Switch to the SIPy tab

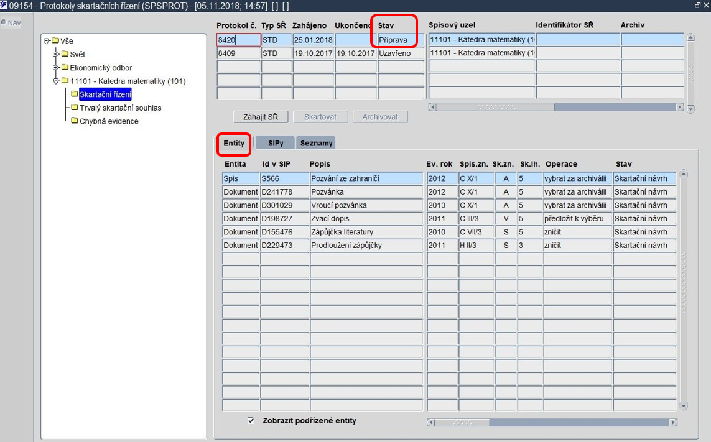pyautogui.click(x=275, y=143)
